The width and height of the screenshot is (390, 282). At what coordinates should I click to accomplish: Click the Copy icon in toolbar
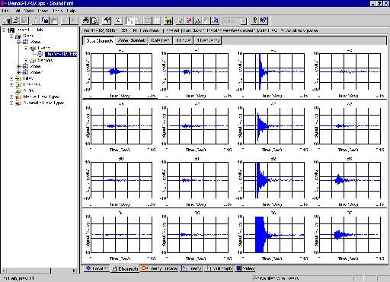tap(46, 21)
